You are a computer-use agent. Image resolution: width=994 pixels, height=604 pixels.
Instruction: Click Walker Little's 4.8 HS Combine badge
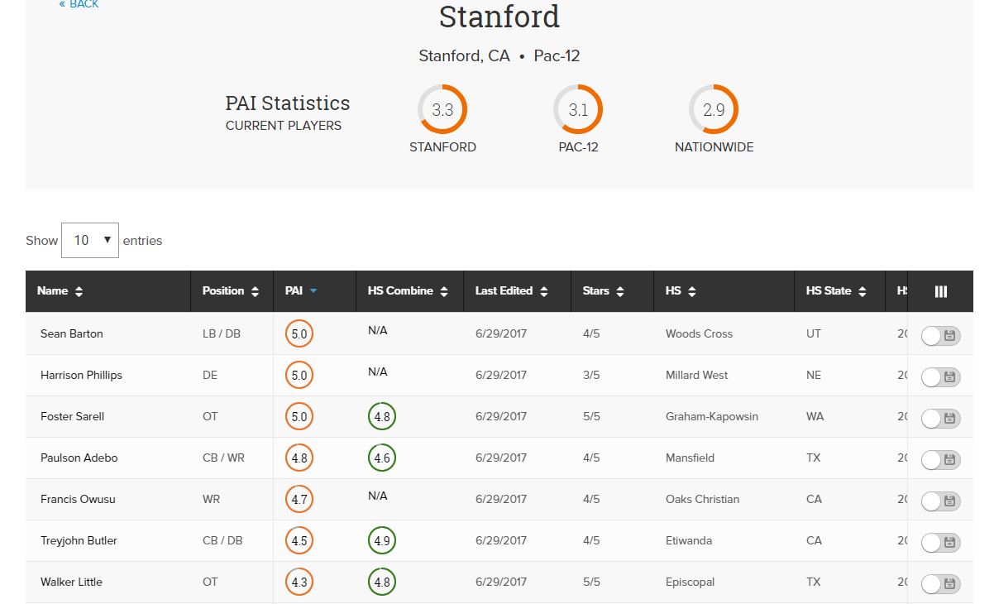[382, 582]
